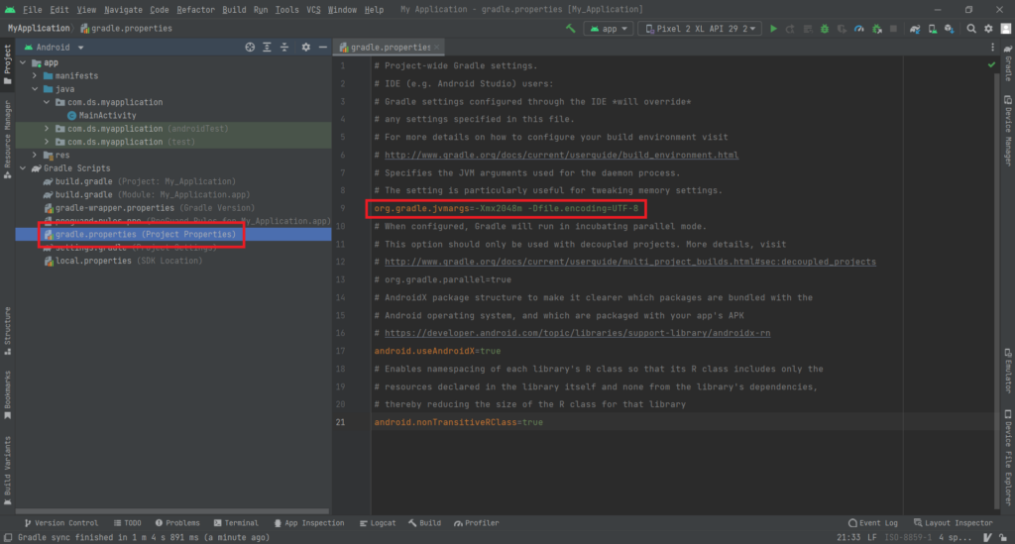Hide the Project panel with minus icon
The height and width of the screenshot is (544, 1015).
coord(322,48)
